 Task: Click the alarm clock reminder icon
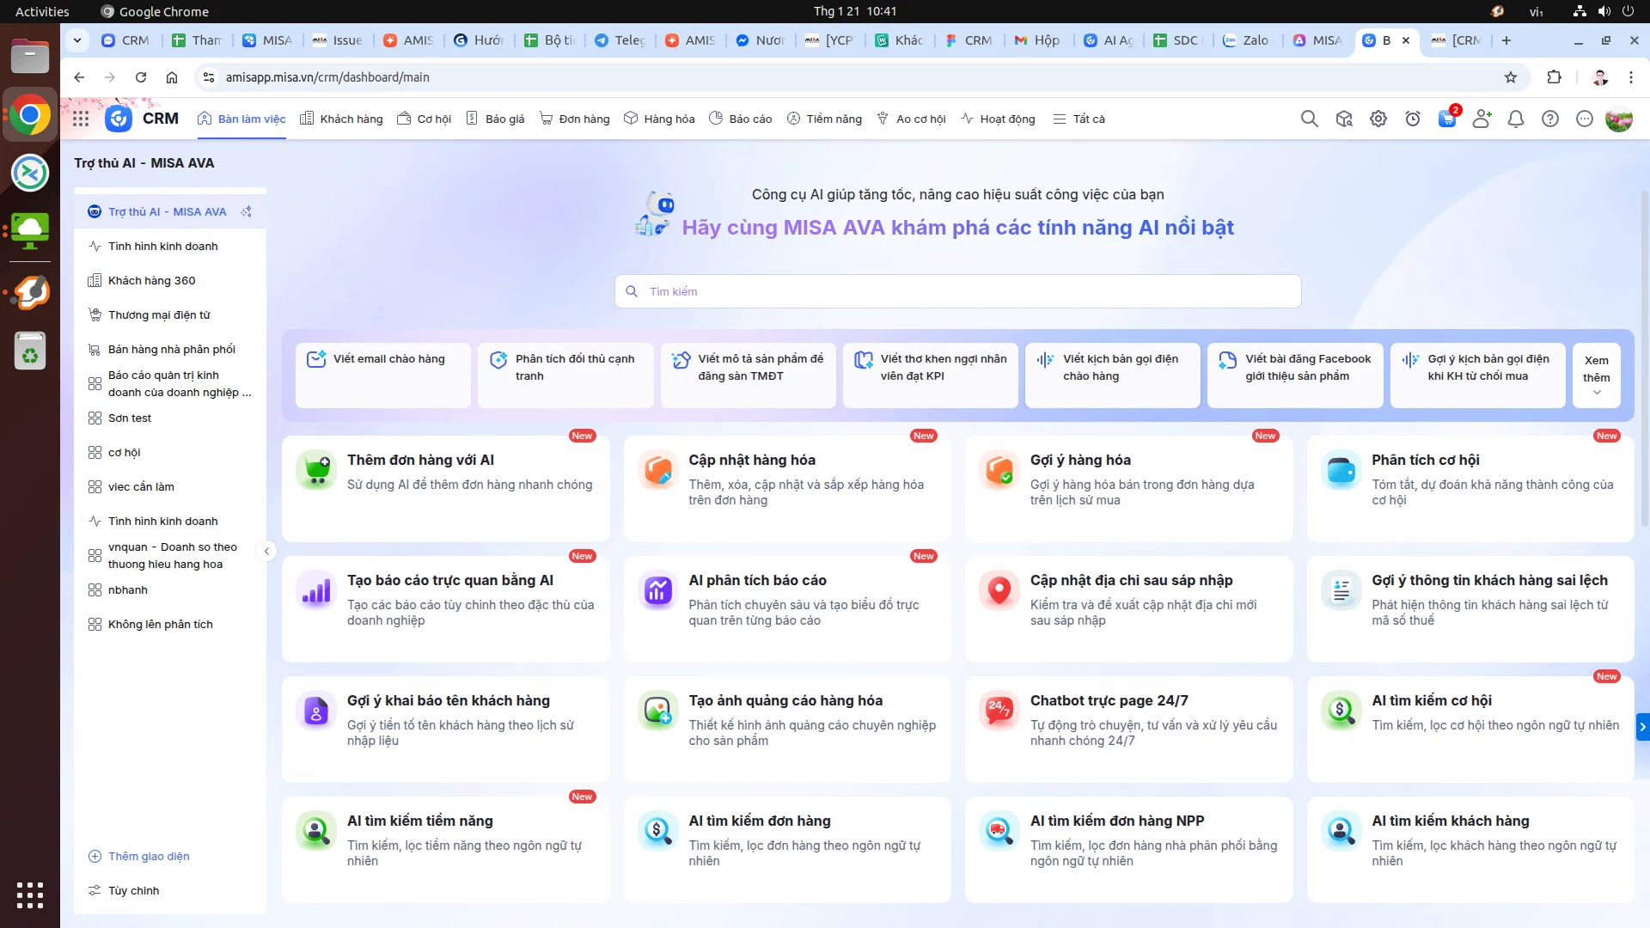pyautogui.click(x=1413, y=119)
